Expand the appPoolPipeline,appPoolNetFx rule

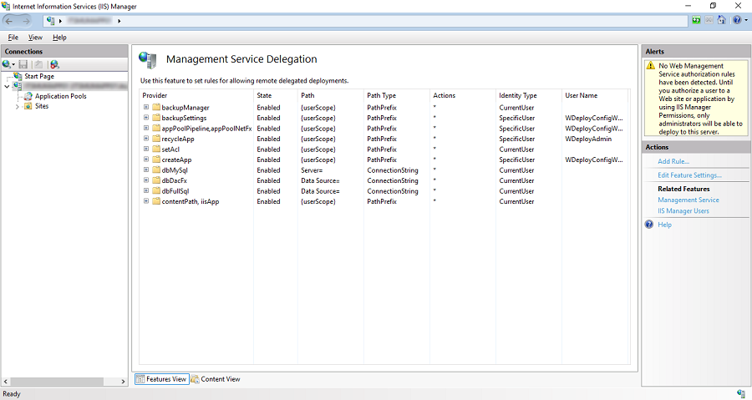click(145, 129)
